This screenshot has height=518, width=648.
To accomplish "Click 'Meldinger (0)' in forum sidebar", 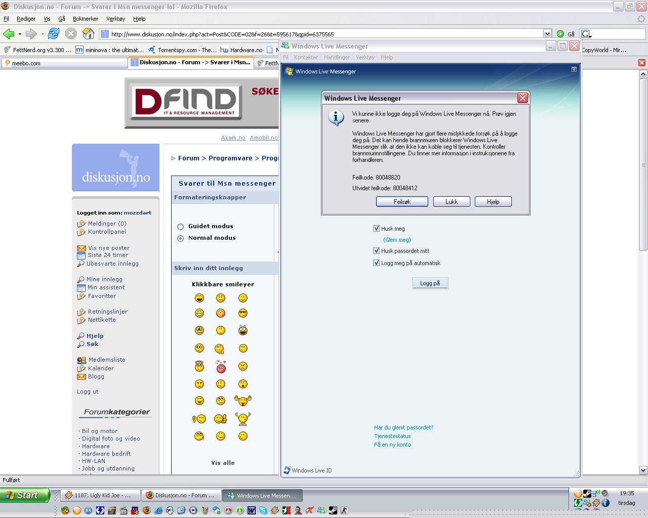I will coord(107,224).
